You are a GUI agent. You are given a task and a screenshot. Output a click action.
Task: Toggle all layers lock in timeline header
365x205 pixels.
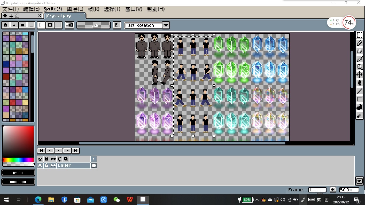[46, 159]
